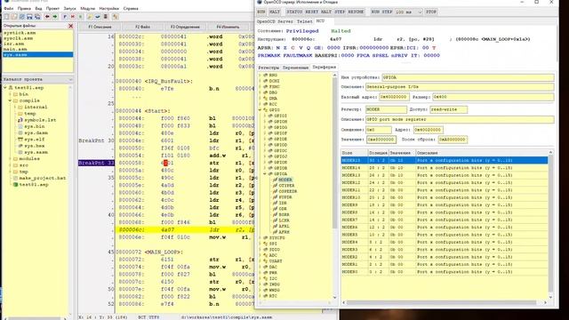Viewport: 569px width, 320px height.
Task: Click the open file toolbar icon
Action: [14, 17]
